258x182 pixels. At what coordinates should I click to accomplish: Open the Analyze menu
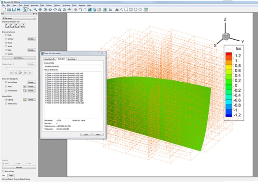[81, 6]
